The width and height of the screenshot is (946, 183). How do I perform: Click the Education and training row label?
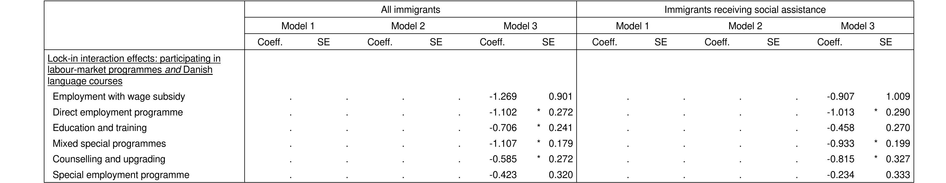click(100, 128)
